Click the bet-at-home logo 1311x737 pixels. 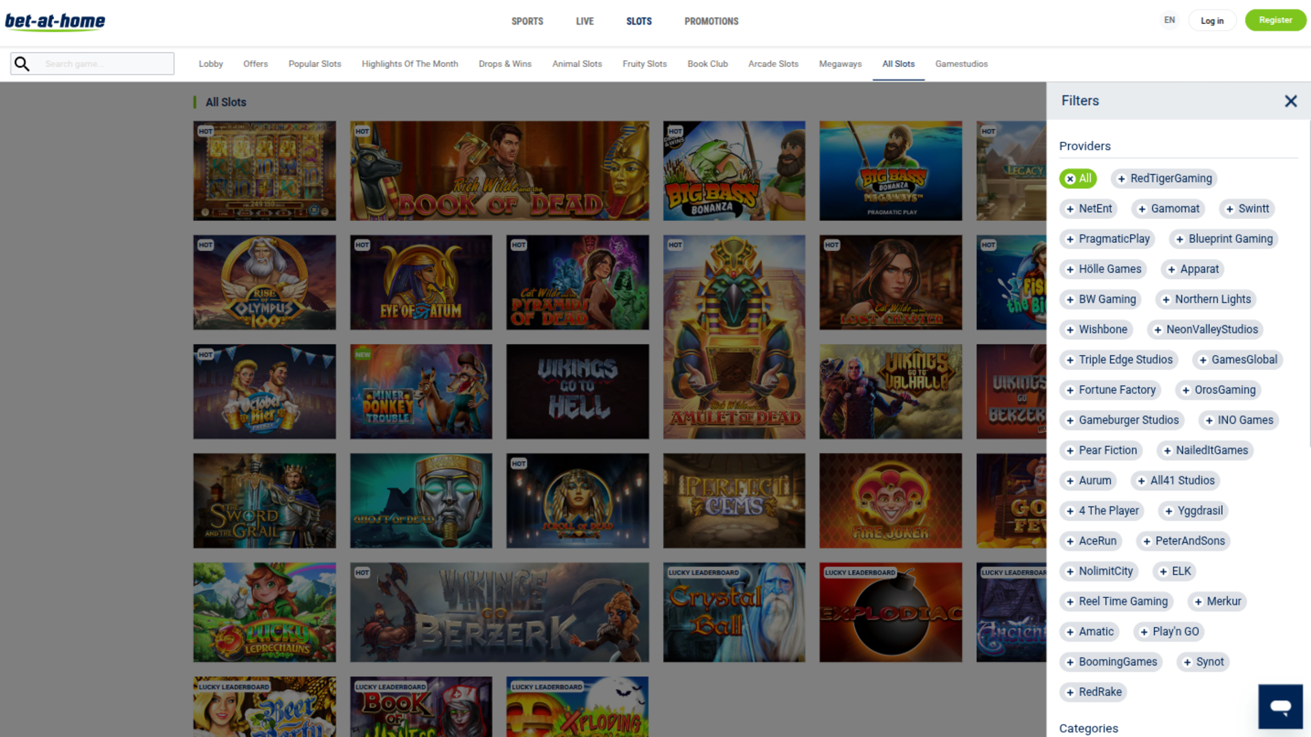(x=55, y=21)
